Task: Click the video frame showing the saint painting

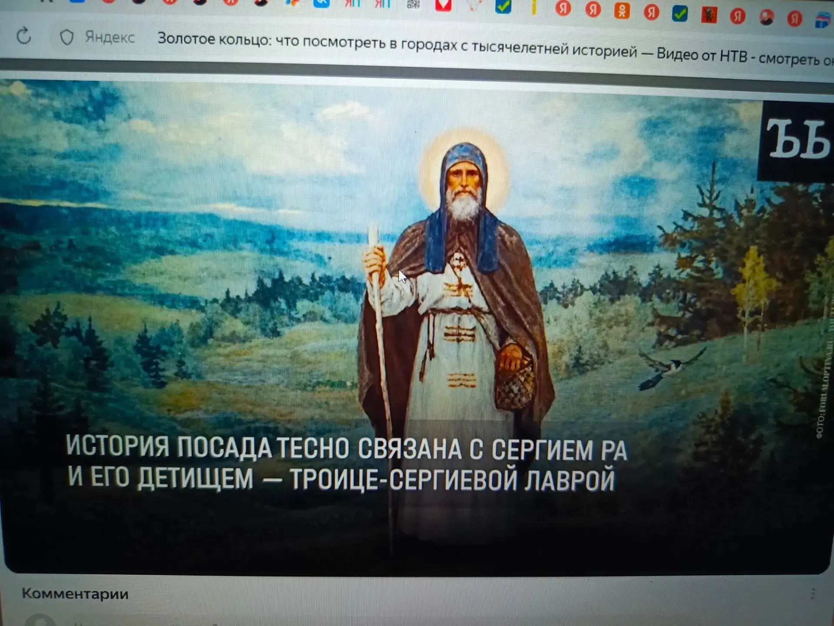Action: (417, 326)
